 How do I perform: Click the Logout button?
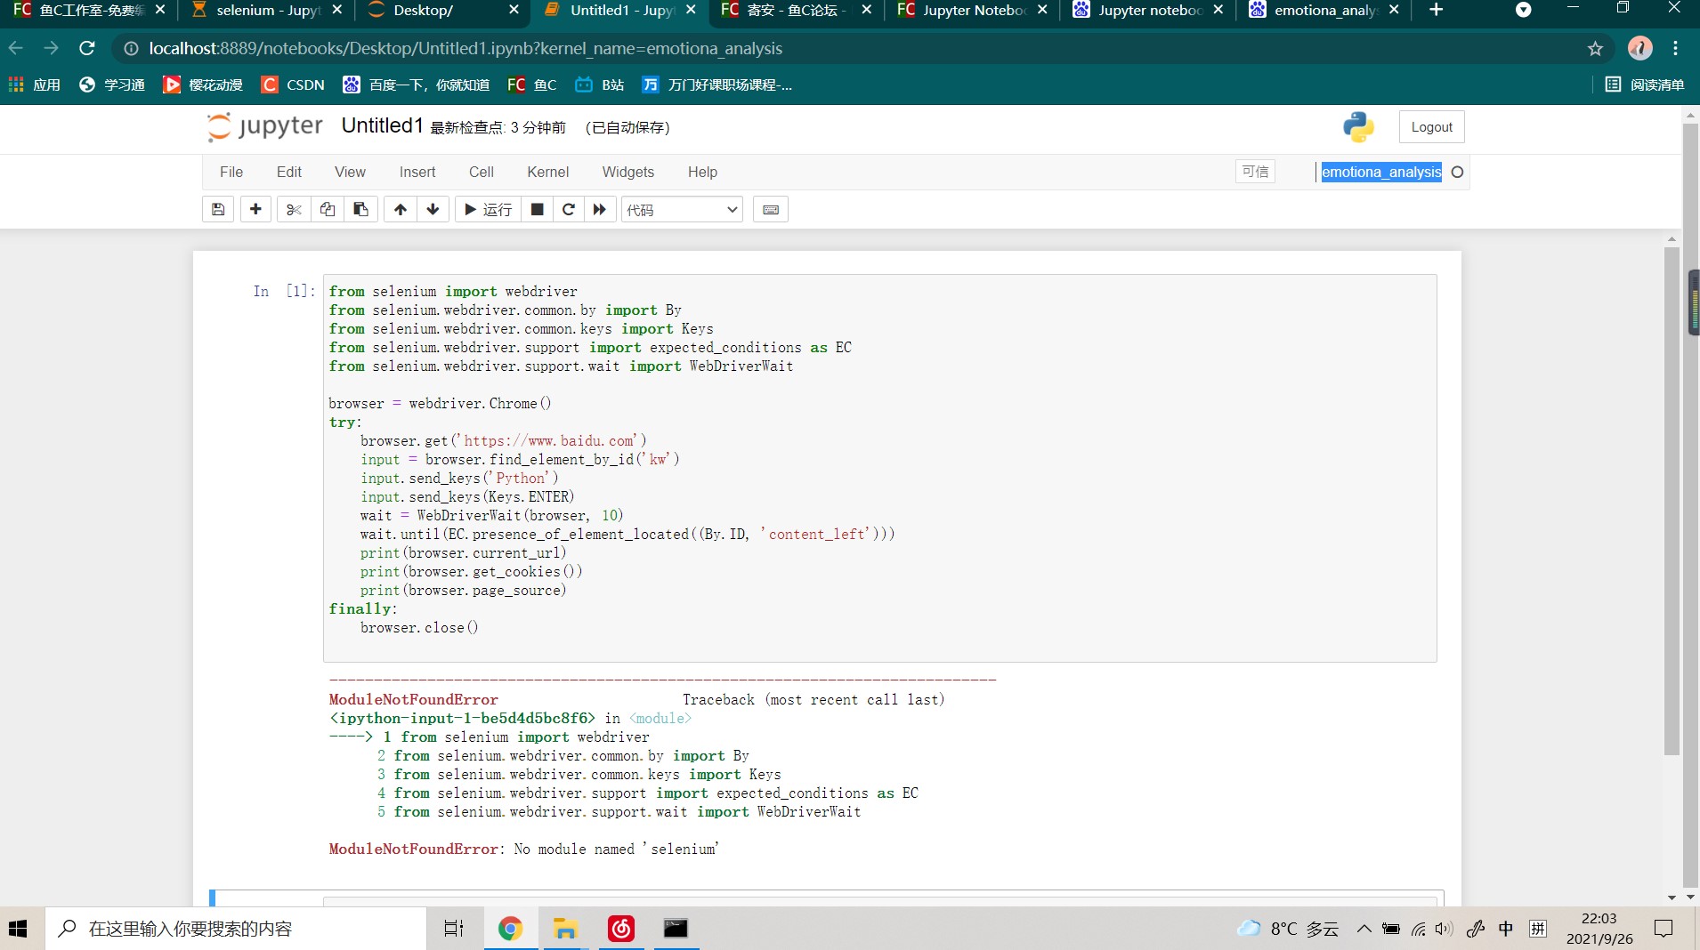click(x=1431, y=127)
